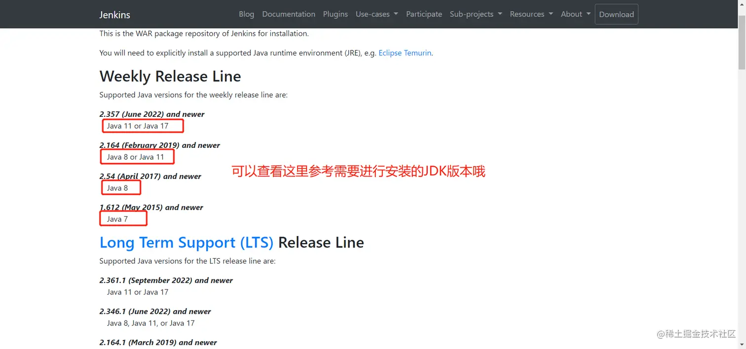Screen dimensions: 746x349
Task: Click the scrollbar up arrow
Action: click(x=742, y=5)
